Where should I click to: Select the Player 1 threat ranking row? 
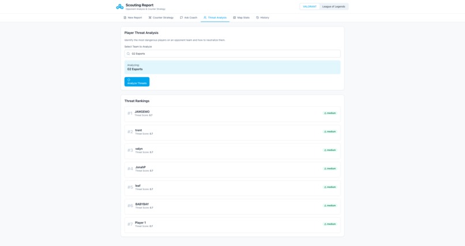232,225
